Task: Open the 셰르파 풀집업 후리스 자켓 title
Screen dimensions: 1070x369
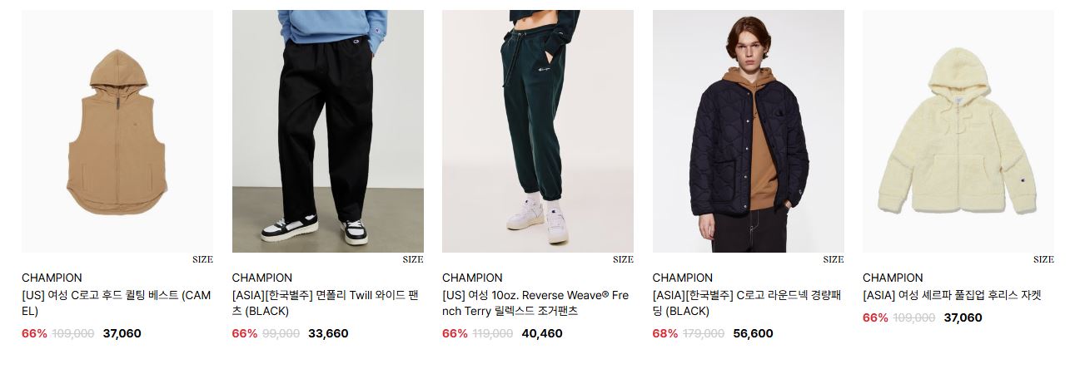Action: coord(952,296)
